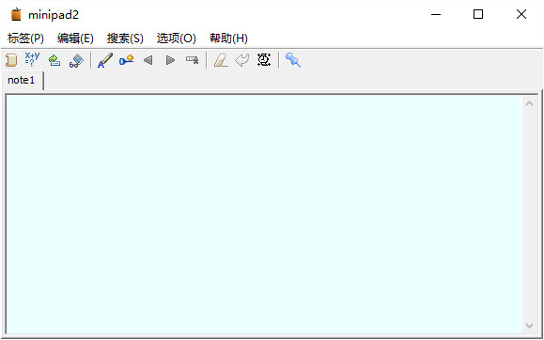The height and width of the screenshot is (340, 544).
Task: Click the scrollbar up arrow
Action: [x=529, y=103]
